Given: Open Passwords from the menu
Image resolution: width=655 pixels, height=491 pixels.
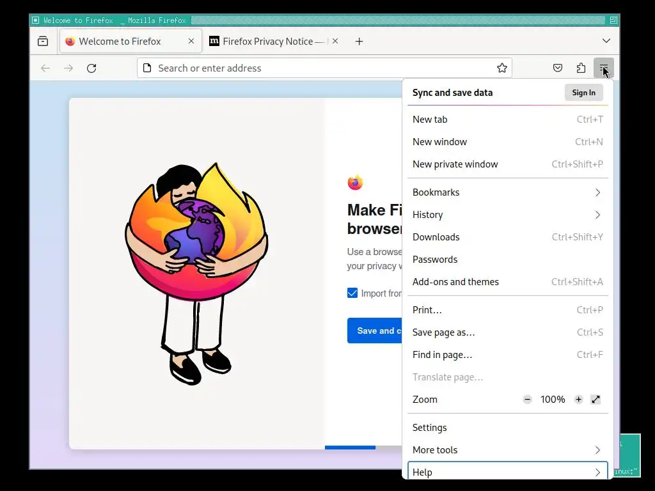Looking at the screenshot, I should (507, 260).
